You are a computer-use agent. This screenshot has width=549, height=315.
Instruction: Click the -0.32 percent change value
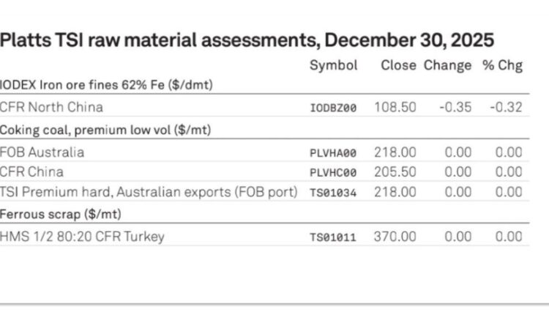506,107
